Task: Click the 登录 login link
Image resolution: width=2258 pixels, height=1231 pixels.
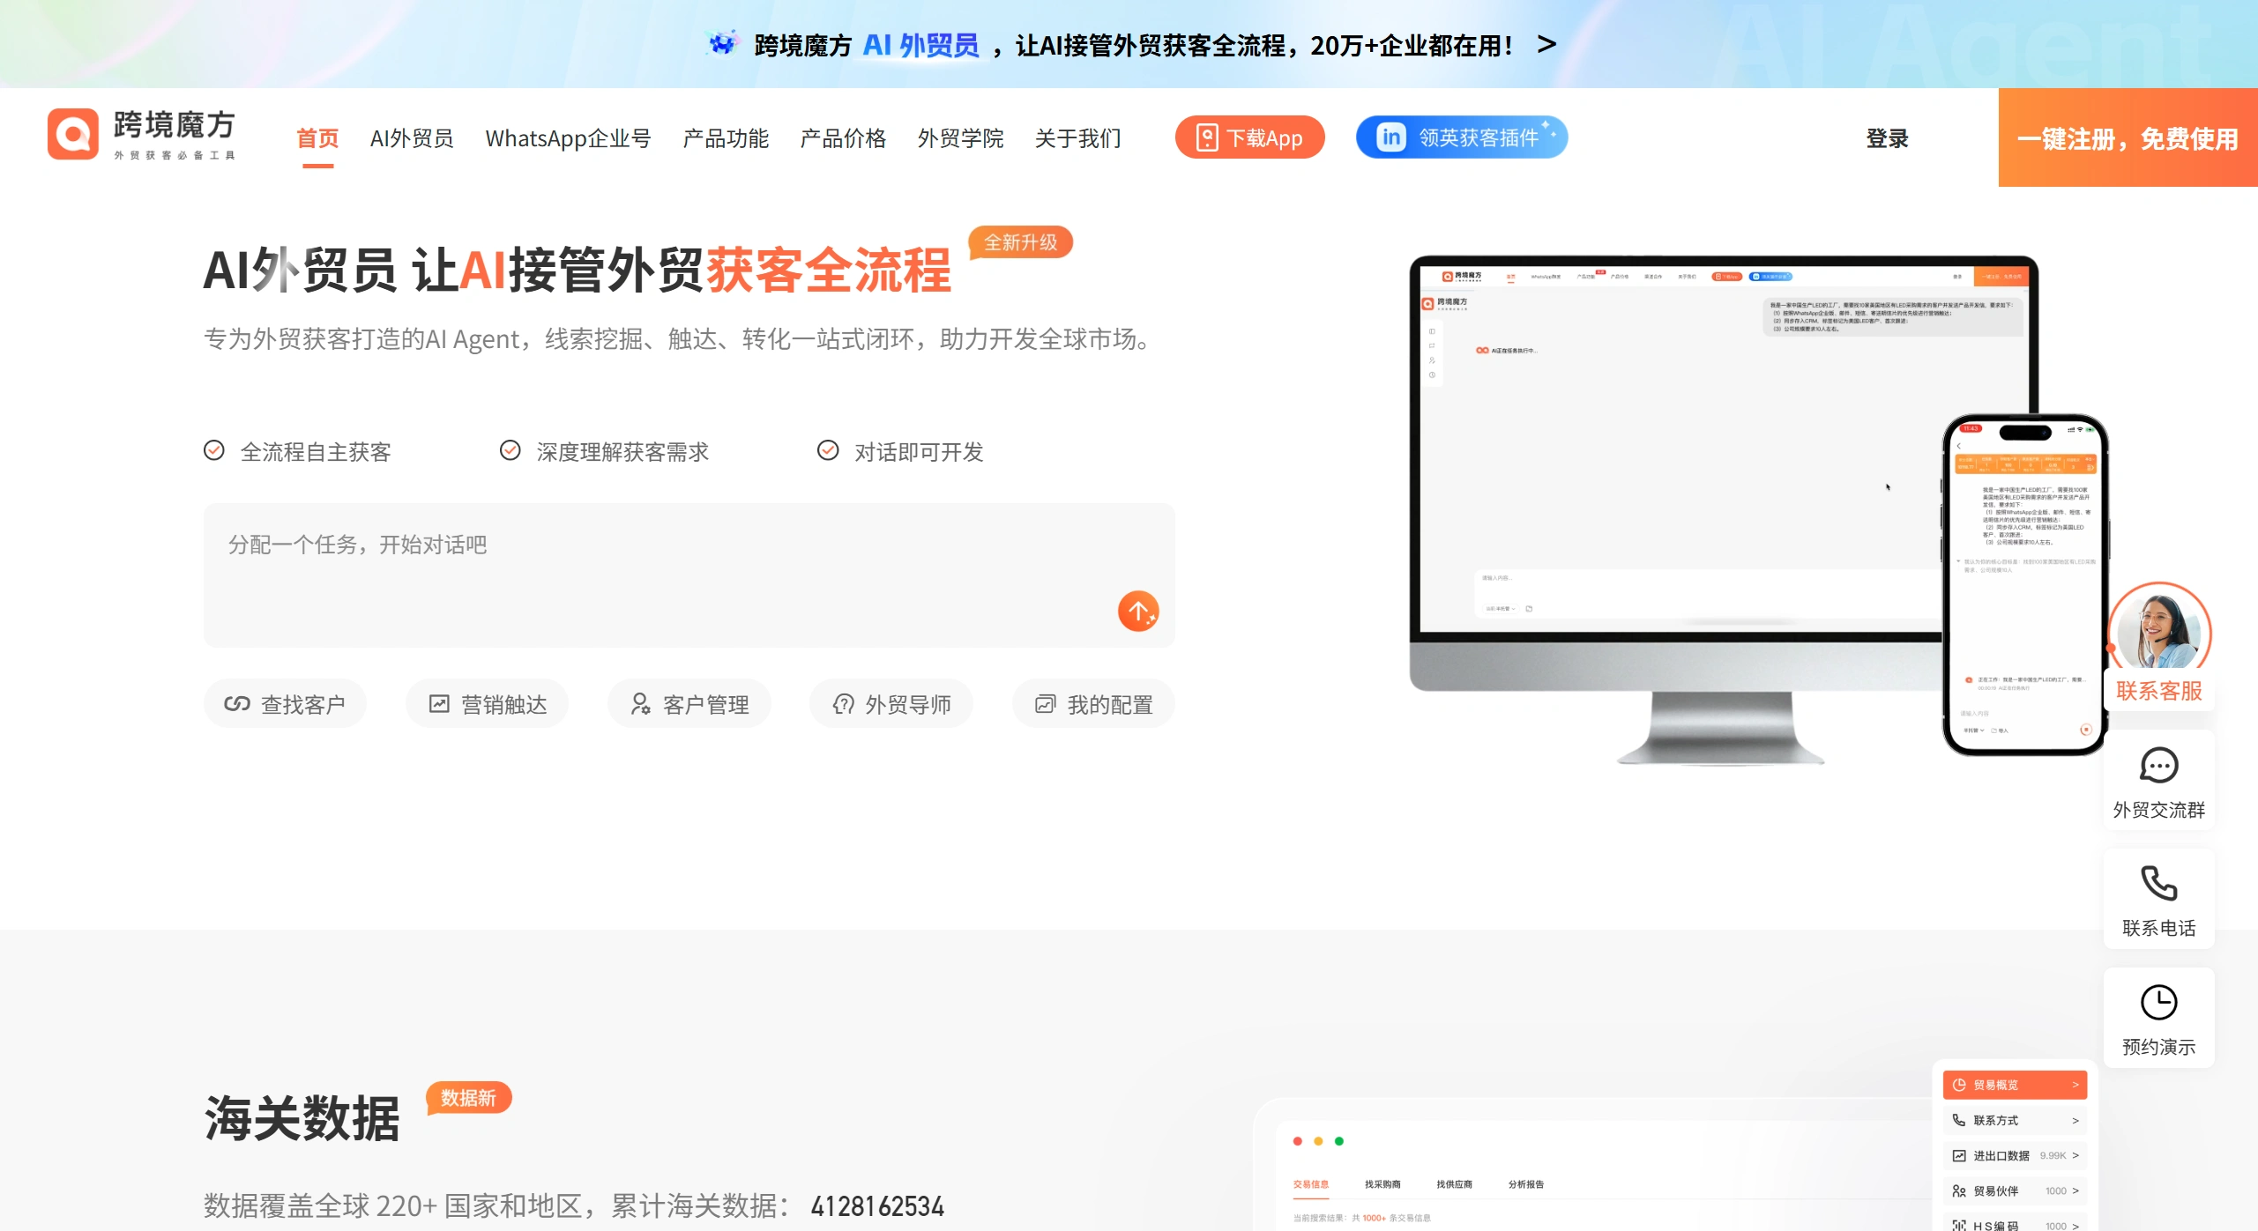Action: pos(1887,138)
